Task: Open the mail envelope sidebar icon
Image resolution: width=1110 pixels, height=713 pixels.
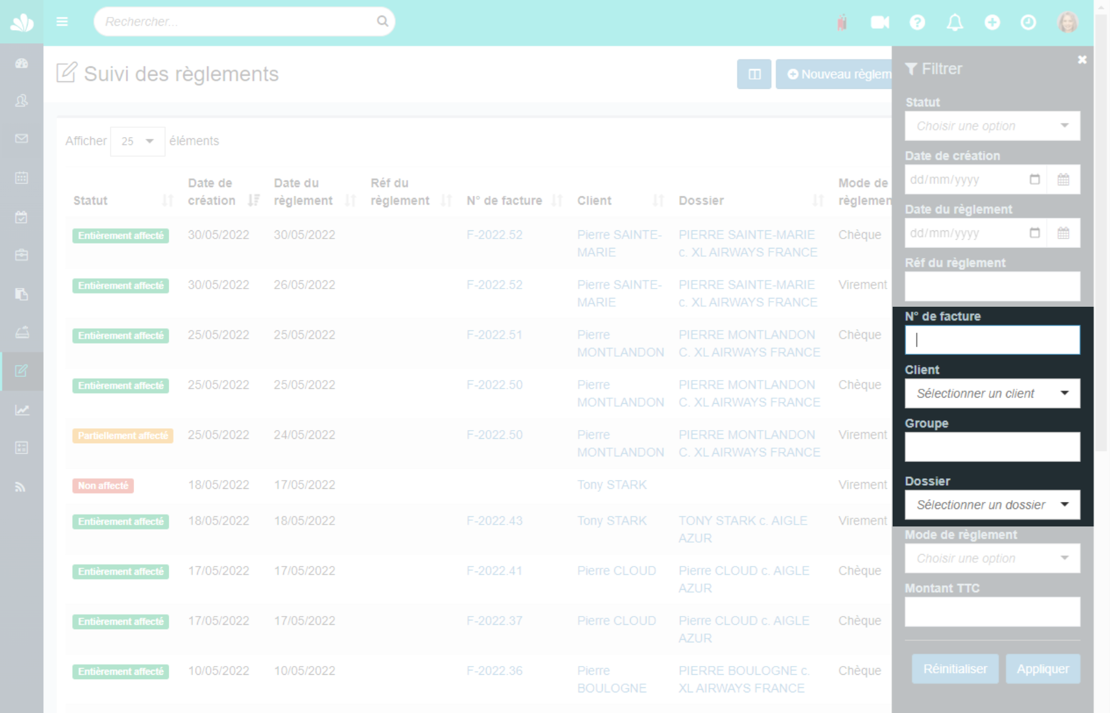Action: 22,138
